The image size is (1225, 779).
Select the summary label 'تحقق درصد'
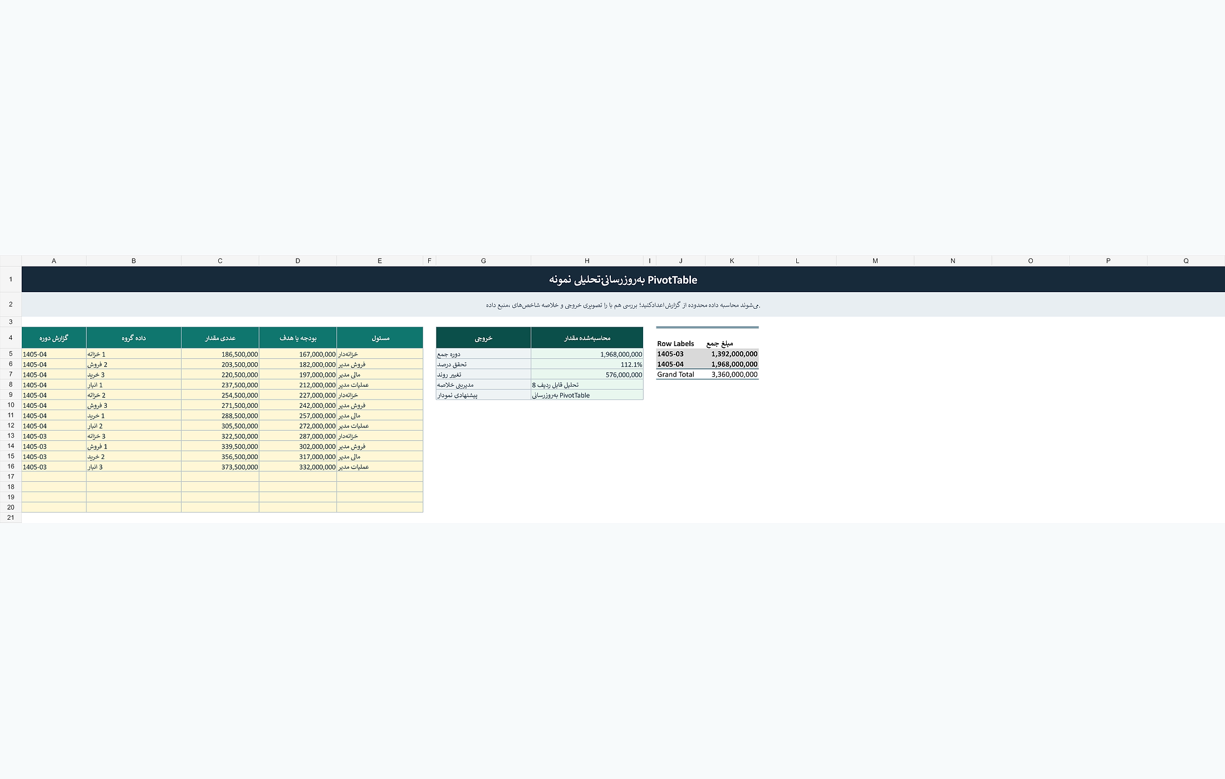pos(483,364)
